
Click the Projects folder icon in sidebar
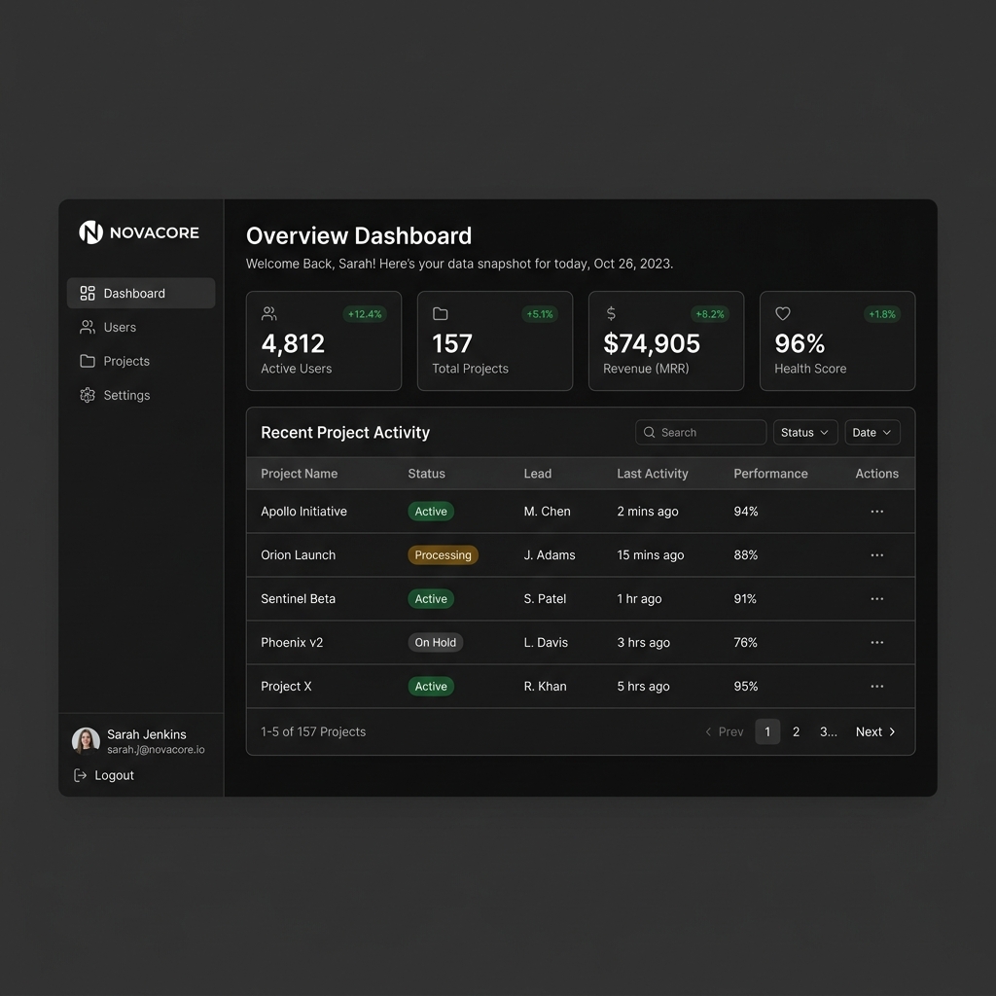coord(88,361)
